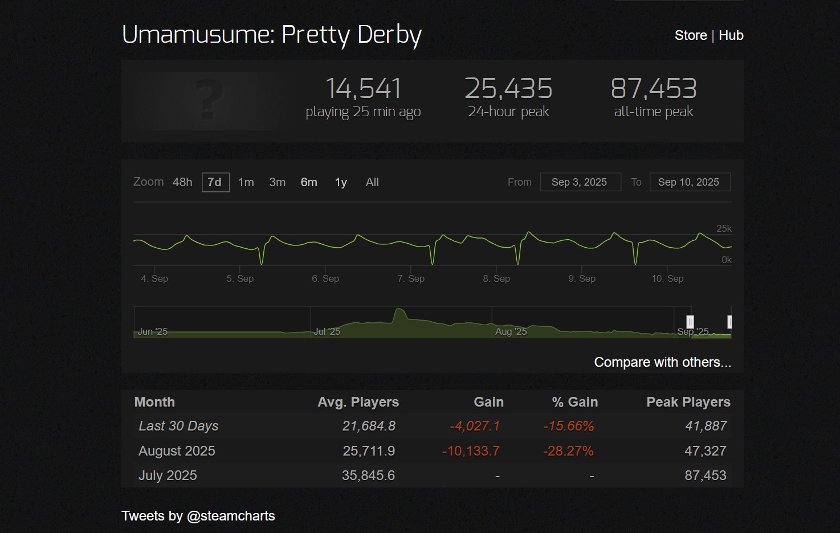Click the 6. Sep chart axis label
The width and height of the screenshot is (840, 533).
point(325,278)
